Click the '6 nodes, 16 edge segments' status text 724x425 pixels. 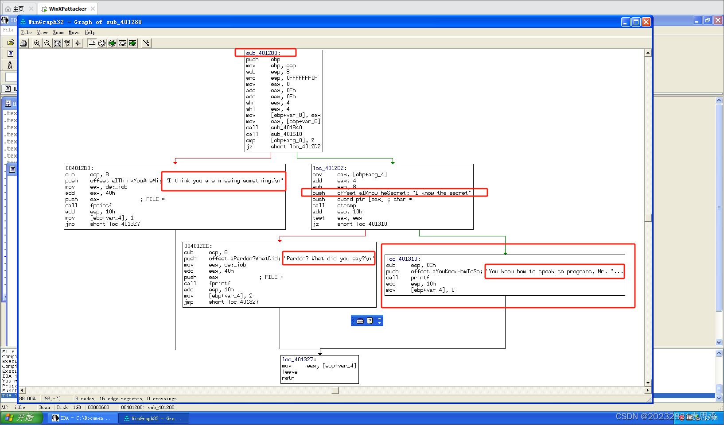126,398
